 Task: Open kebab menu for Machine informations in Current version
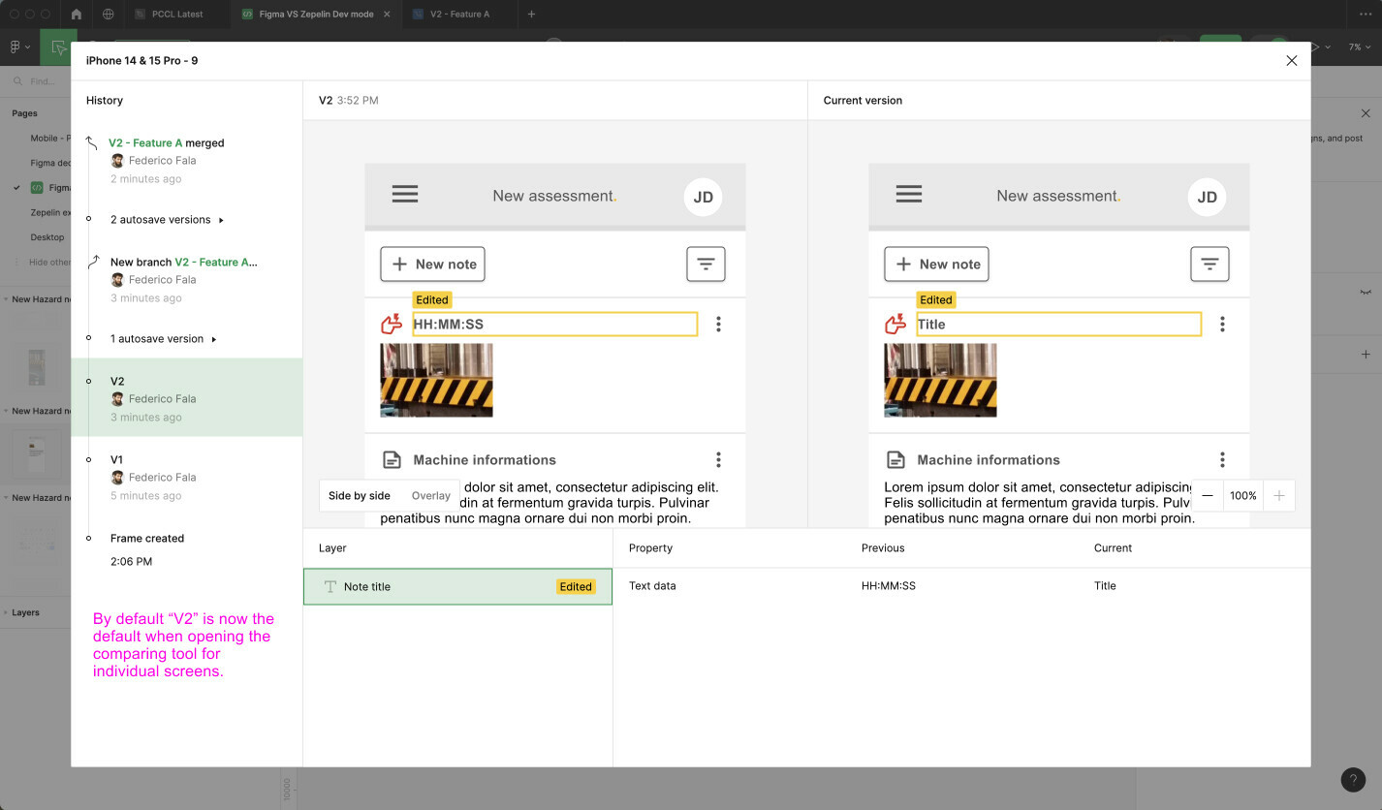click(x=1222, y=460)
